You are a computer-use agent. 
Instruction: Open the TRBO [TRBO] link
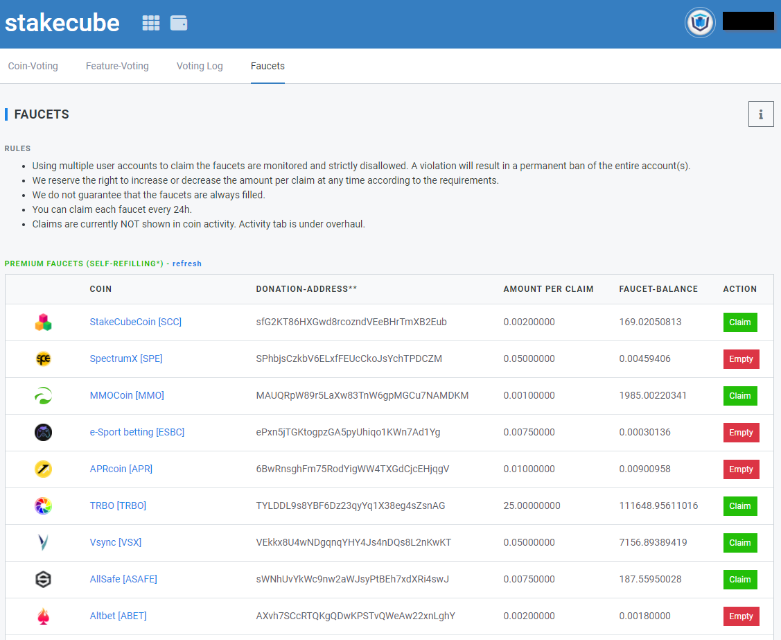pyautogui.click(x=118, y=506)
